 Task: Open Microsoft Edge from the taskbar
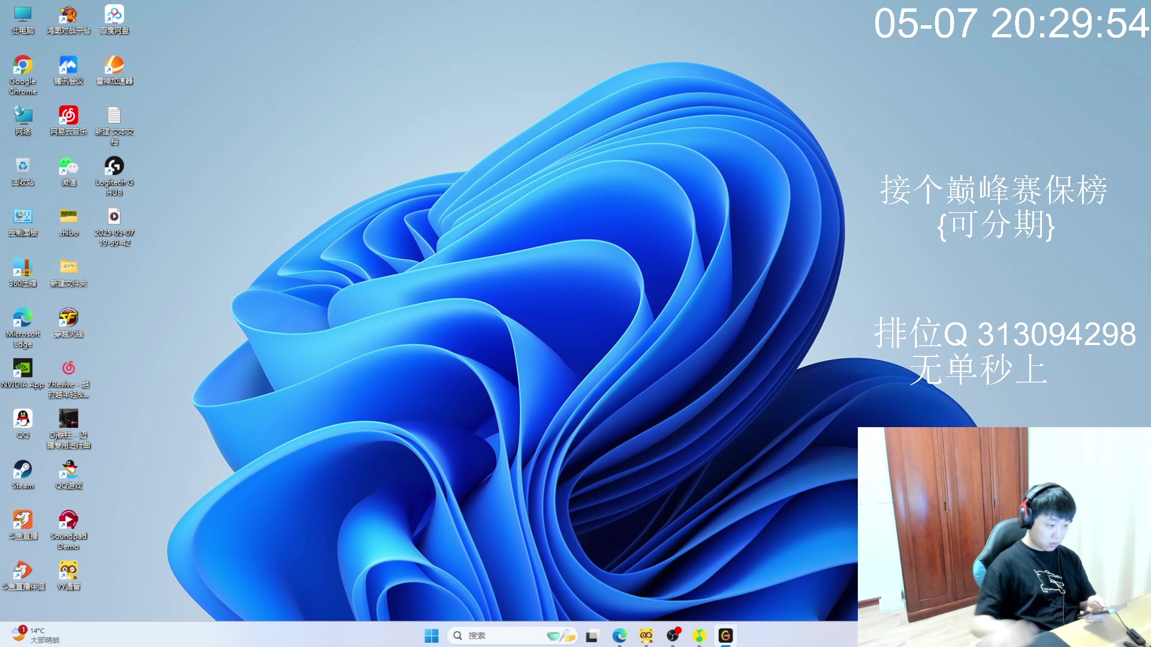[619, 636]
